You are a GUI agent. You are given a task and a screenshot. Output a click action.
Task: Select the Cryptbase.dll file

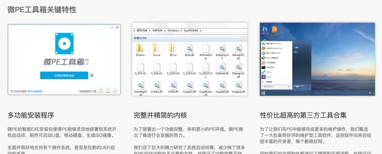click(x=206, y=88)
